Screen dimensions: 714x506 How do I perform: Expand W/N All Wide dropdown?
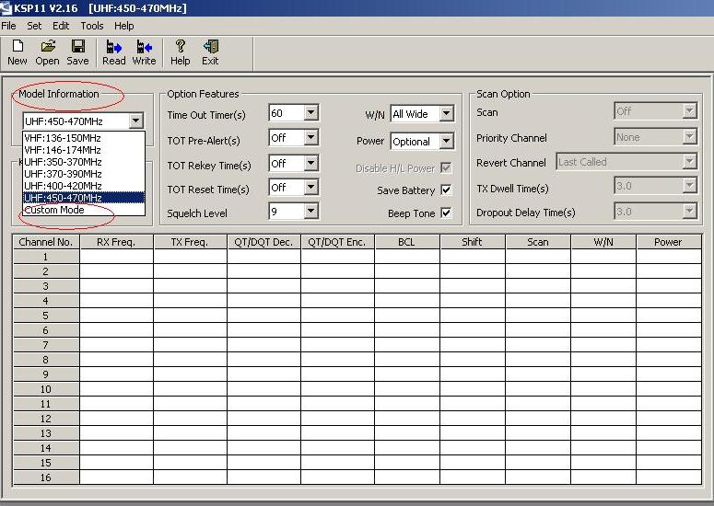[447, 113]
